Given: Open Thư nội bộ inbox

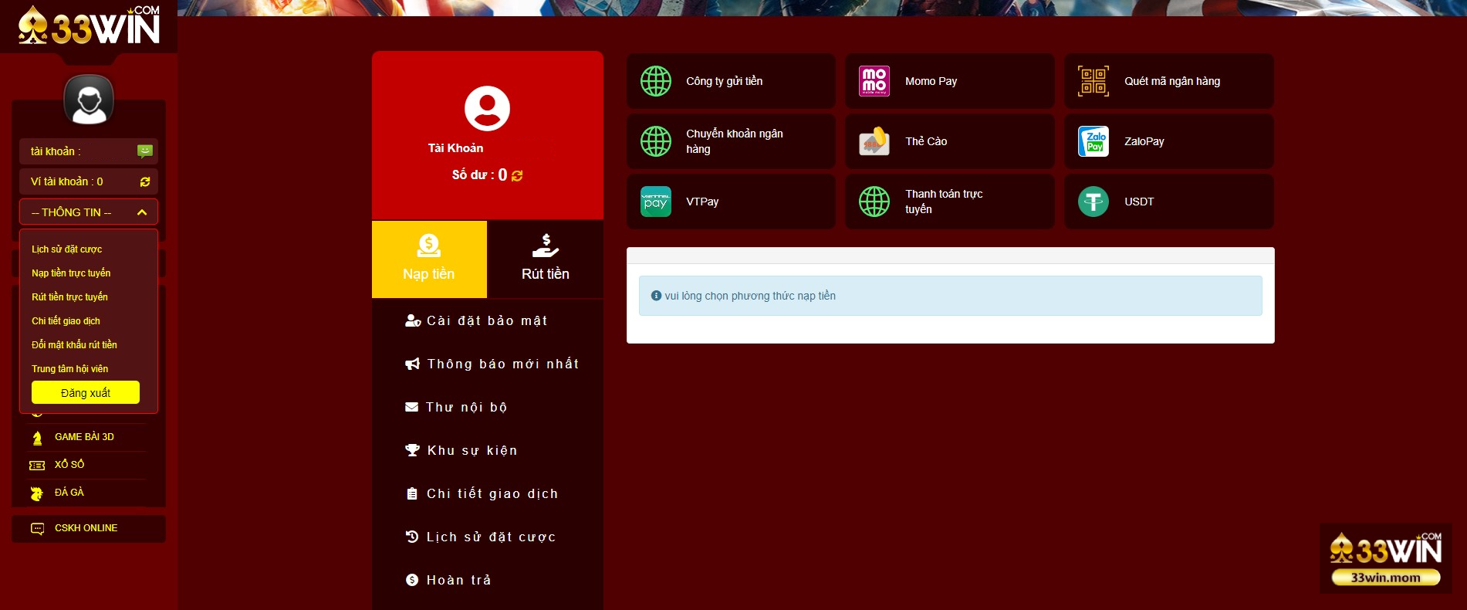Looking at the screenshot, I should tap(466, 408).
